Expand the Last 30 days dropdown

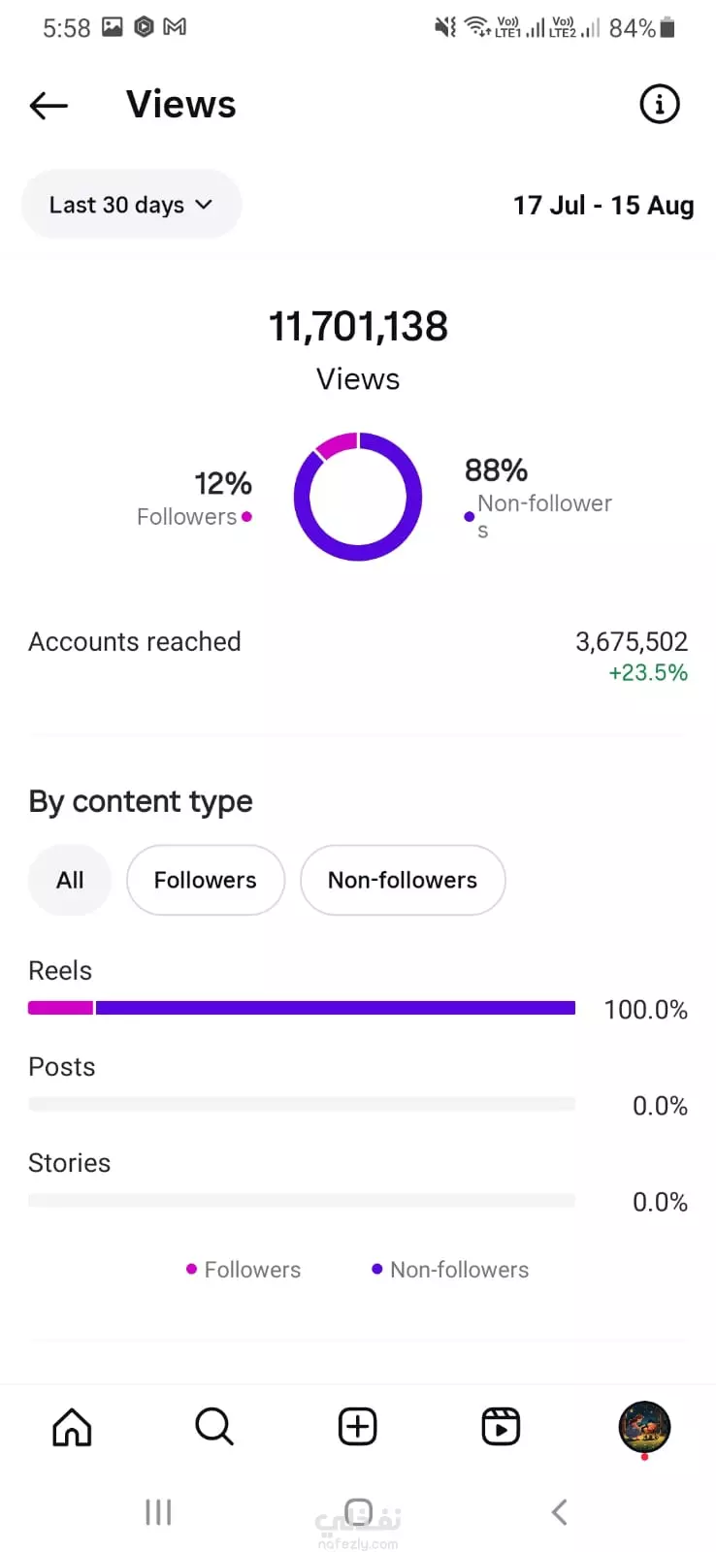coord(131,205)
